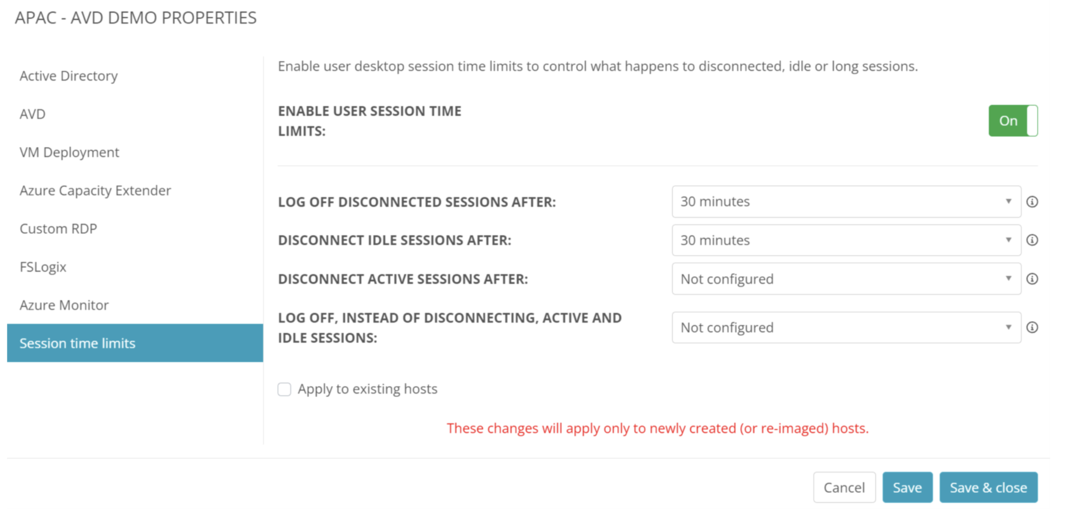Open the Active Directory section
Image resolution: width=1088 pixels, height=532 pixels.
point(69,76)
